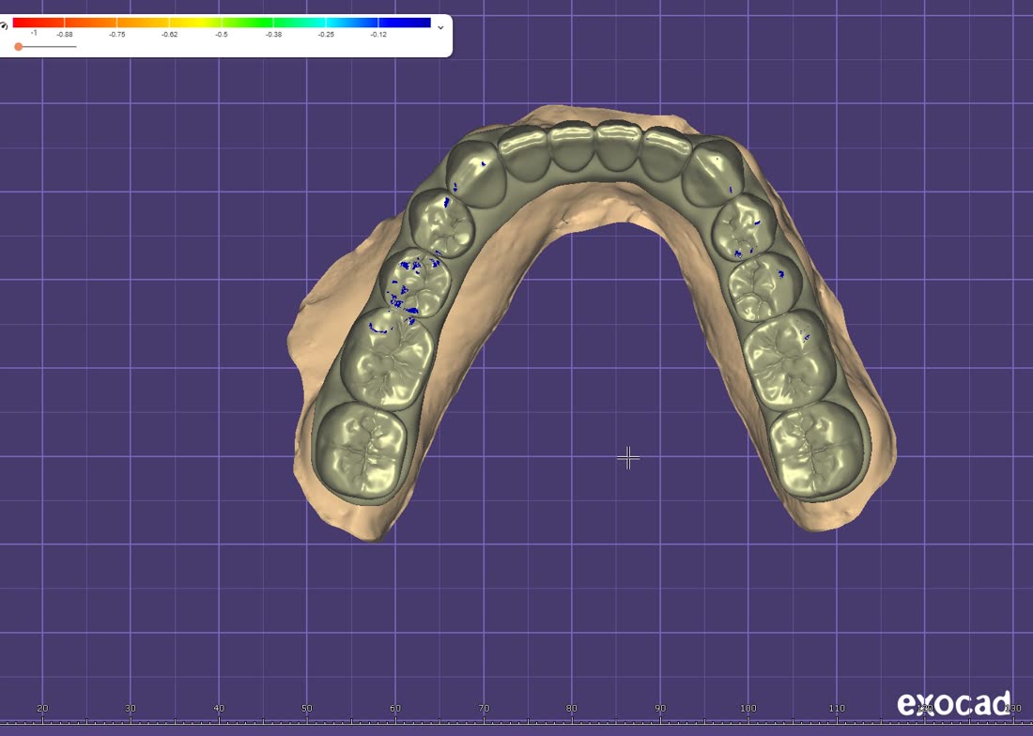Select the rearmost molar on the screen's left
Viewport: 1033px width, 736px height.
(x=361, y=449)
